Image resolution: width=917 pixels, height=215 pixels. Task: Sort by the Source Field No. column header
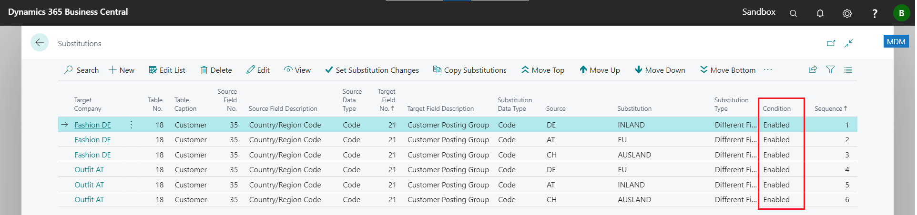pos(227,100)
